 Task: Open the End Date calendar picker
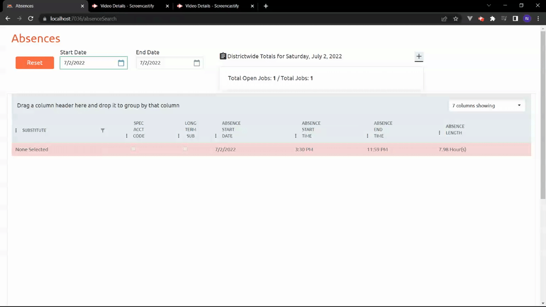click(197, 63)
